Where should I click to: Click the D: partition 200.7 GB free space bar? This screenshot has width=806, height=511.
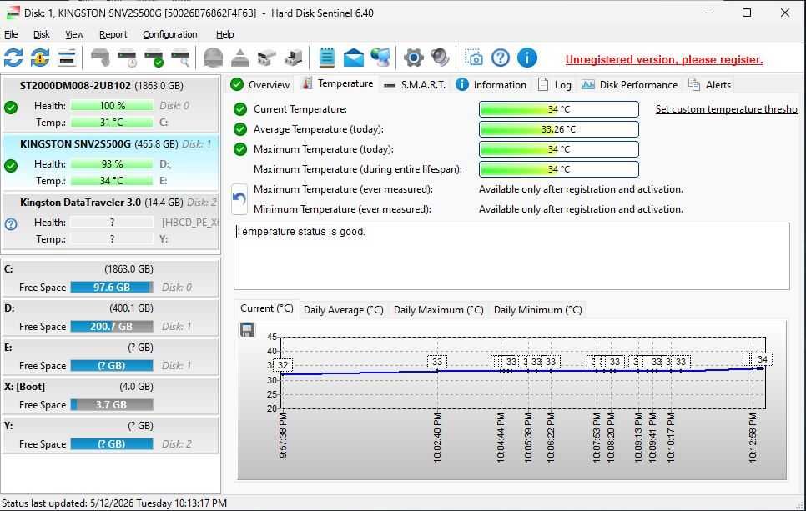click(x=112, y=327)
